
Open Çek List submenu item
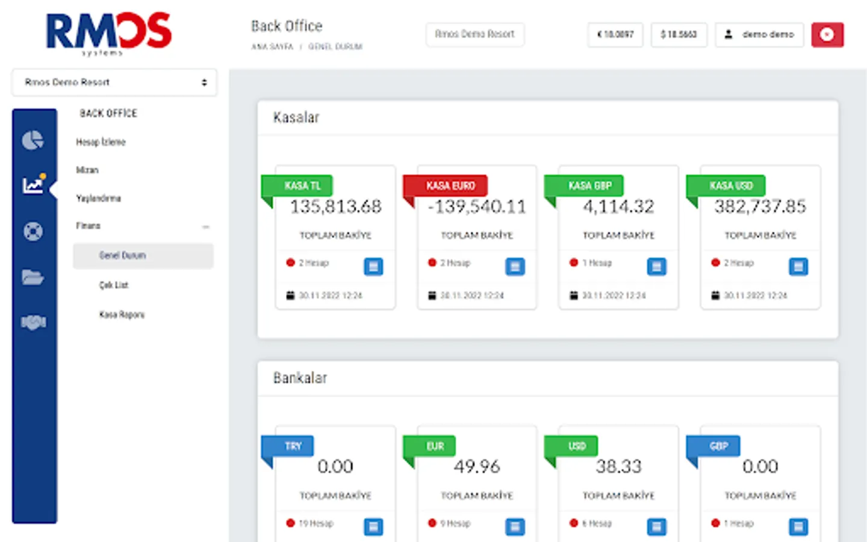tap(114, 285)
